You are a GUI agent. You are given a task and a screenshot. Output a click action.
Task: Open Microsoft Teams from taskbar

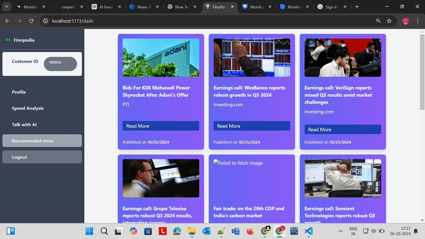click(x=236, y=231)
